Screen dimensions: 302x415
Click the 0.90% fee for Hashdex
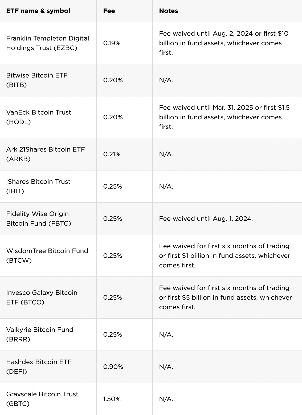113,367
